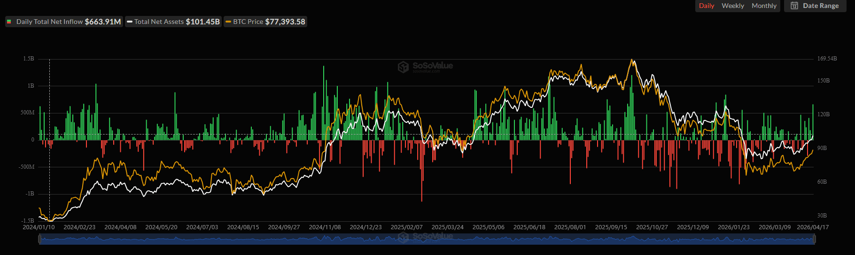Toggle Total Net Assets line series
Screen dimensions: 855x255
pos(173,22)
